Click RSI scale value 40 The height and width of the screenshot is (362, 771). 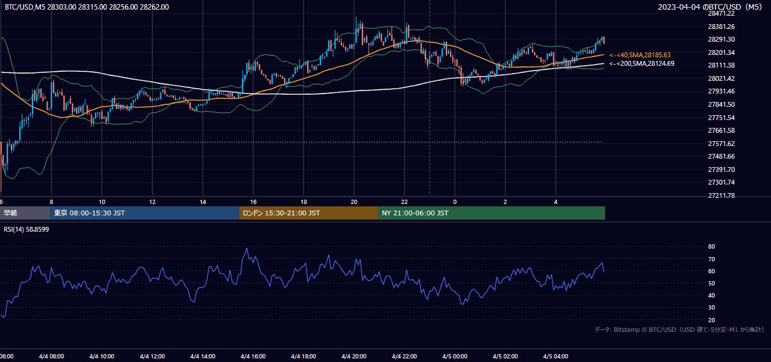pos(711,295)
